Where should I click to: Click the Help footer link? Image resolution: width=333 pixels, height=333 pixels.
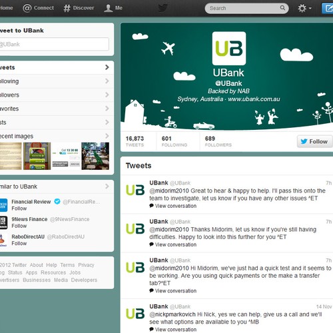(x=51, y=265)
